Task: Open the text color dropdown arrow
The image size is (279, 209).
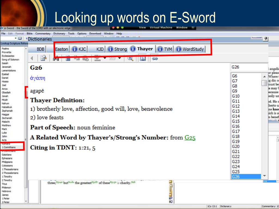Action: click(x=120, y=58)
